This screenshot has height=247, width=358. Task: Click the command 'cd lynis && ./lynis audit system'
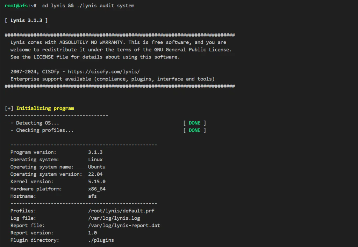[x=88, y=6]
